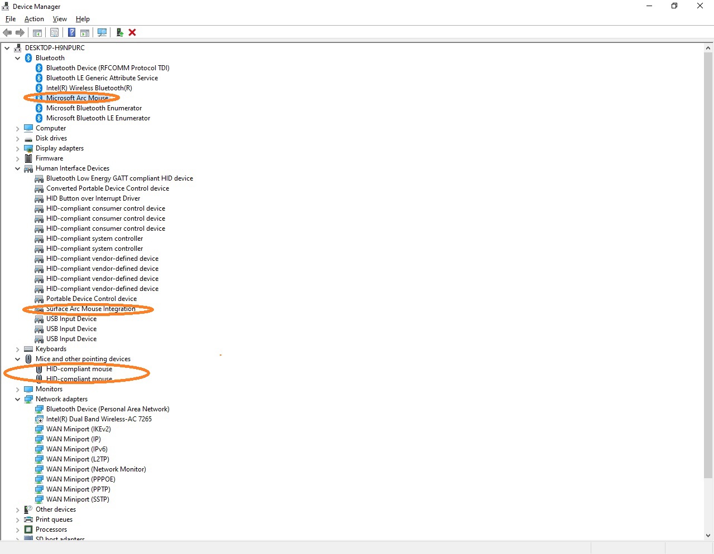Viewport: 714px width, 554px height.
Task: Select Converted Portable Device Control device
Action: (x=108, y=188)
